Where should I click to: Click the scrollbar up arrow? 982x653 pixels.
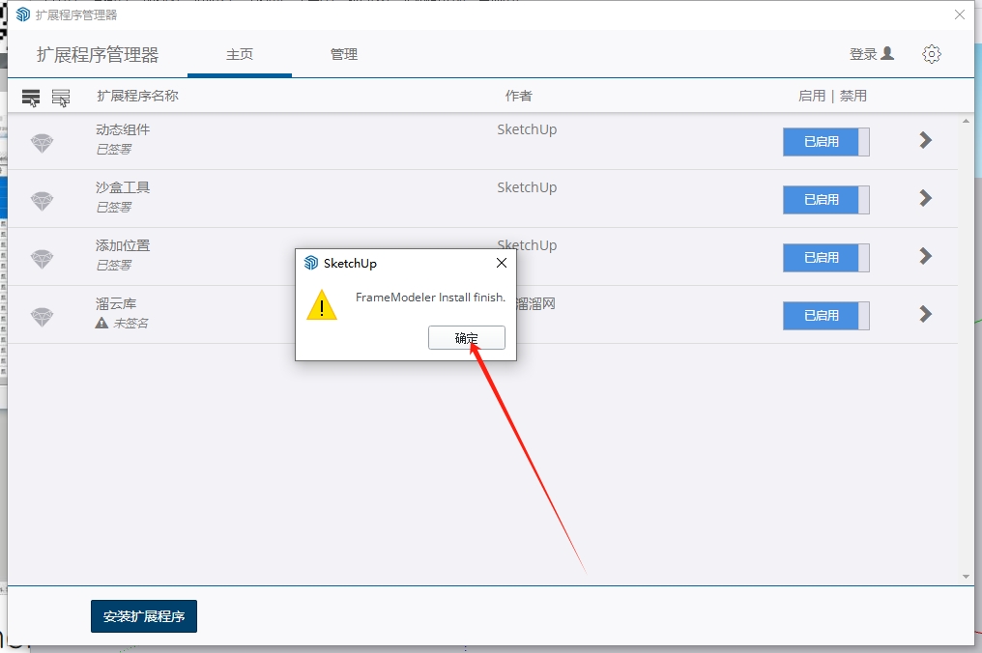click(966, 122)
